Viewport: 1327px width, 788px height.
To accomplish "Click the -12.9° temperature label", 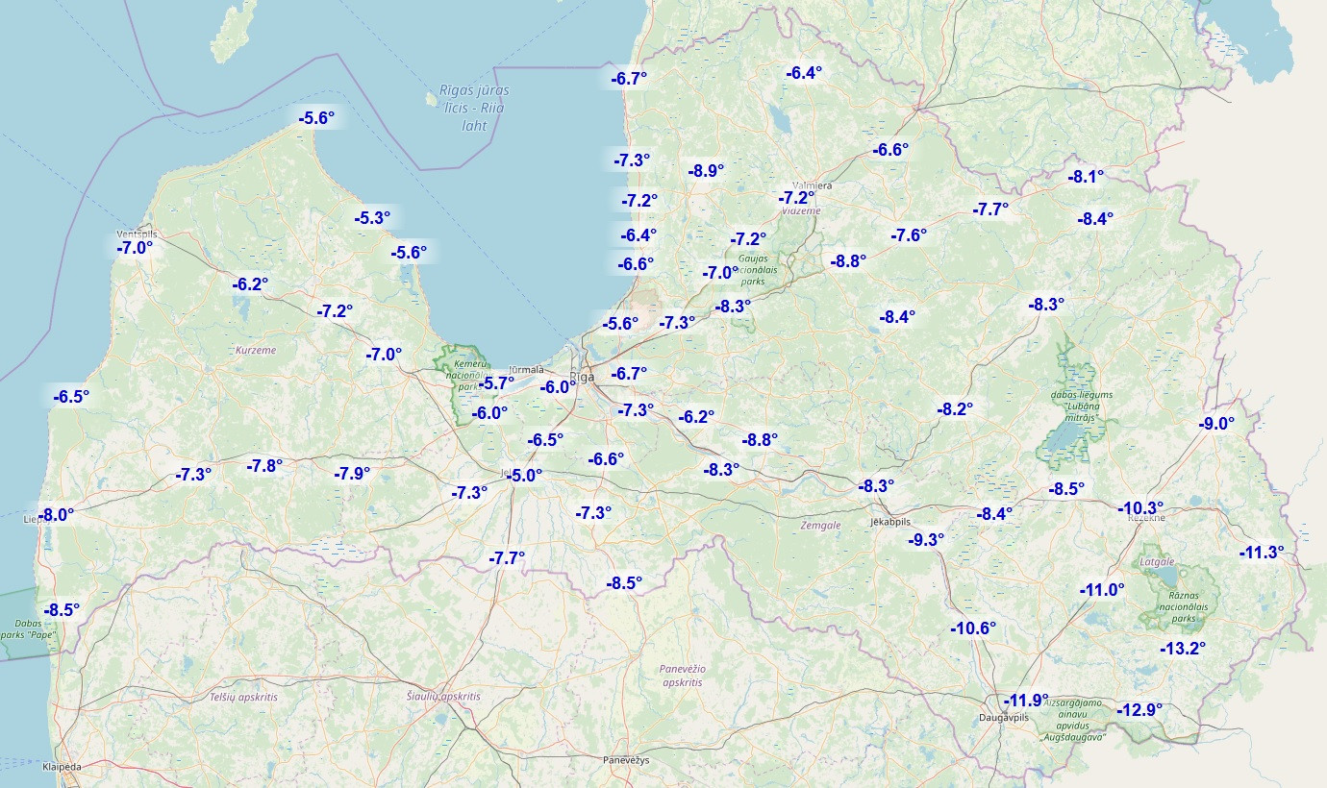I will coord(1139,710).
